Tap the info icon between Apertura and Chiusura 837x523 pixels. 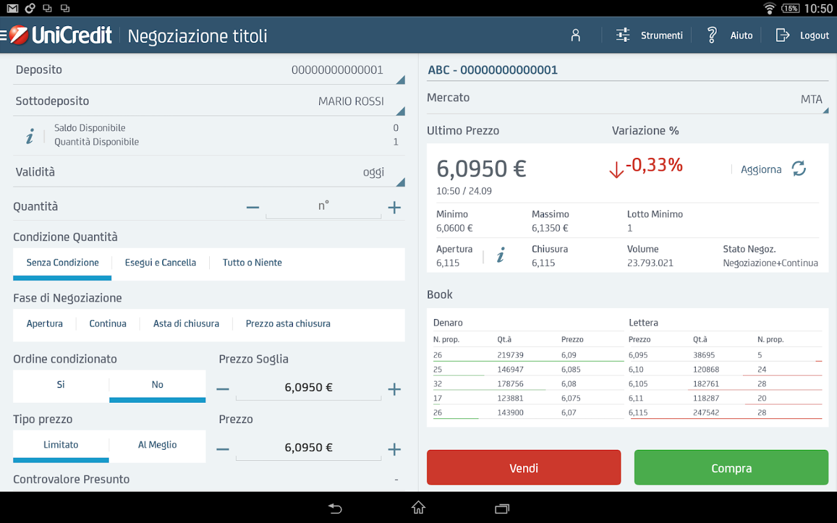click(500, 255)
